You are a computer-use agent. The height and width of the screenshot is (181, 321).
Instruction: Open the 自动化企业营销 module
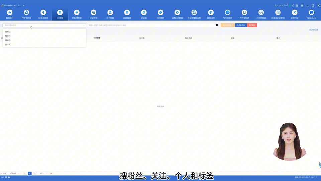click(x=278, y=14)
